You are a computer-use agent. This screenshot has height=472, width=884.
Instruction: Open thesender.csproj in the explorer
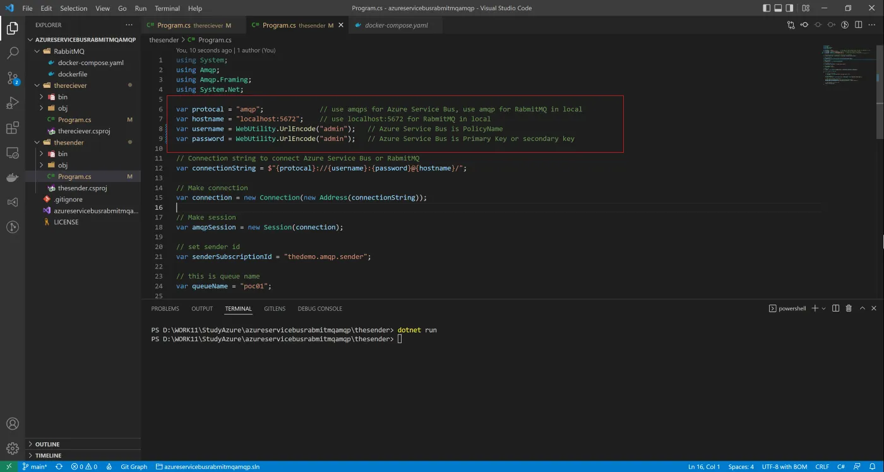(x=83, y=188)
